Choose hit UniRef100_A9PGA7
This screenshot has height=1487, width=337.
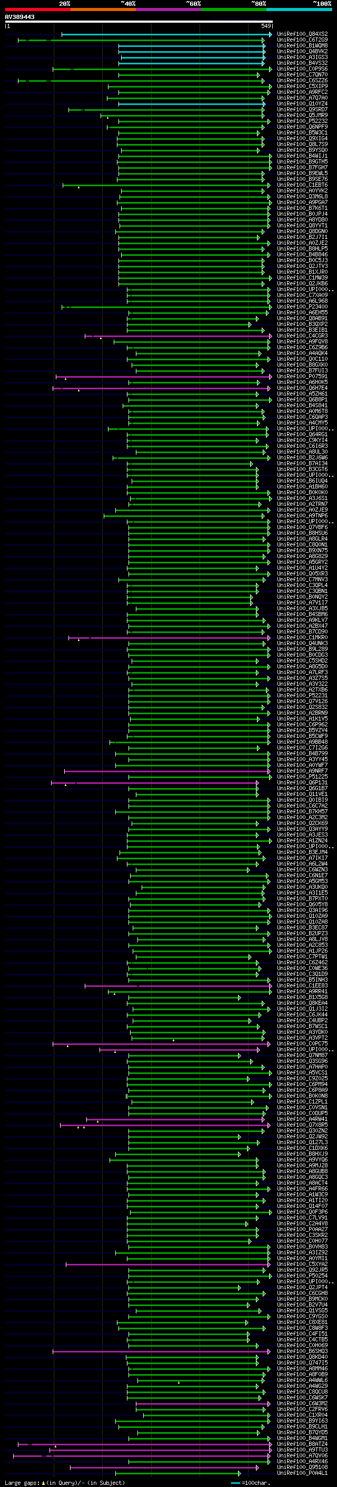pyautogui.click(x=302, y=203)
